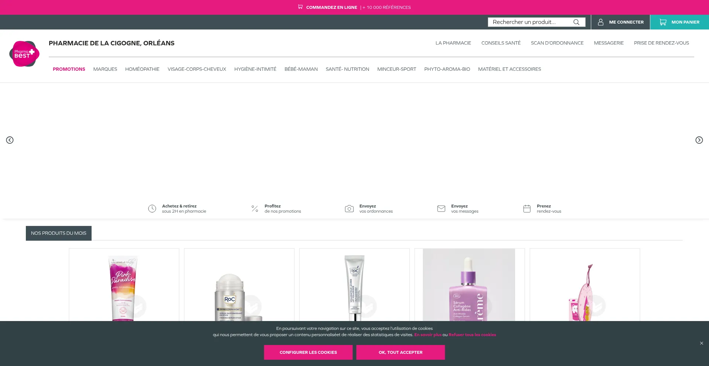Click the envelope messages icon
Screen dimensions: 709x366
pyautogui.click(x=441, y=209)
